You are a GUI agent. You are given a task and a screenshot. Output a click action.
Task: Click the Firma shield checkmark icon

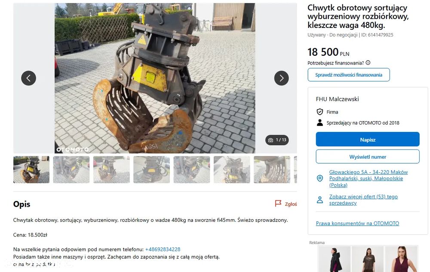click(320, 112)
